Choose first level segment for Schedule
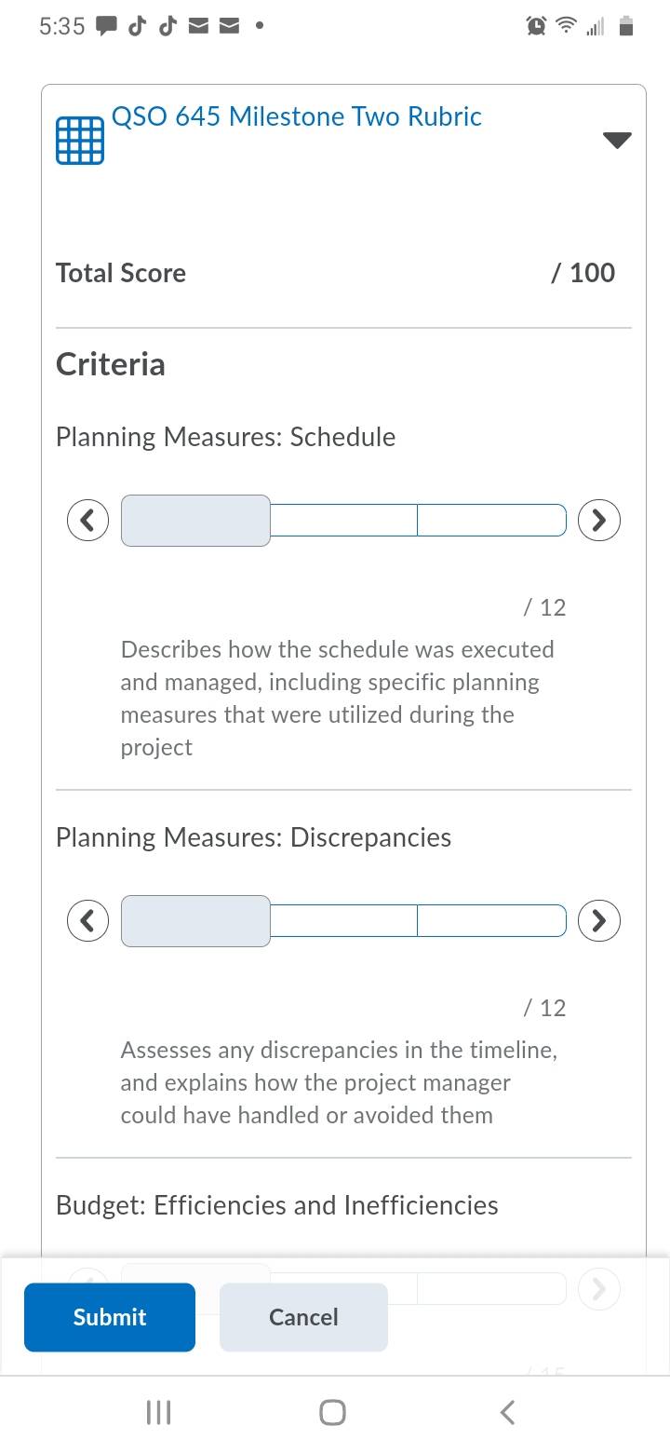Image resolution: width=670 pixels, height=1453 pixels. point(195,520)
